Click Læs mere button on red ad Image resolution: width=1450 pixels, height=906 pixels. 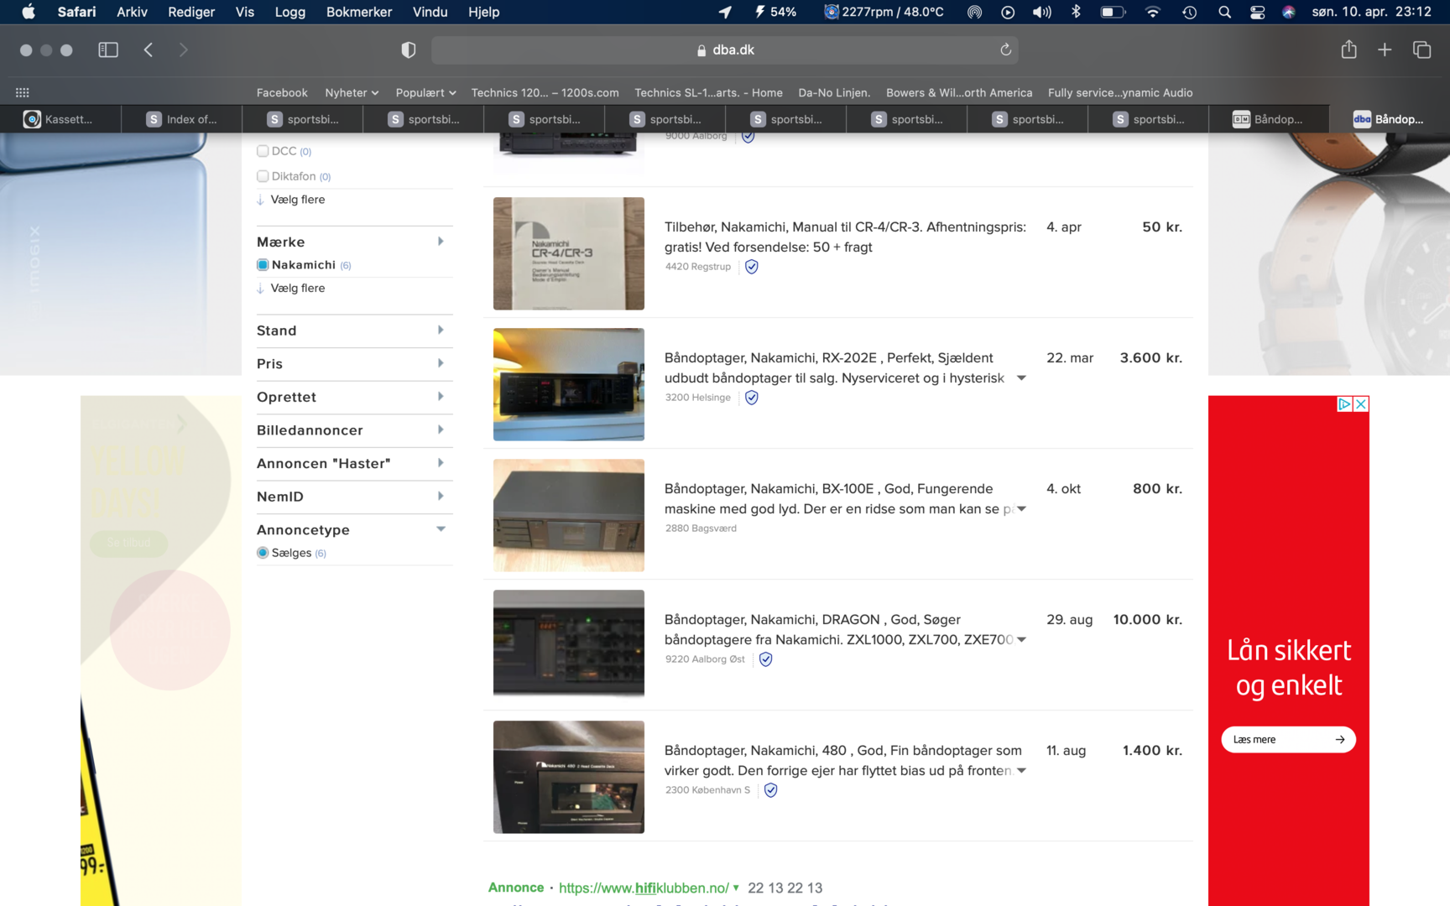pyautogui.click(x=1288, y=739)
